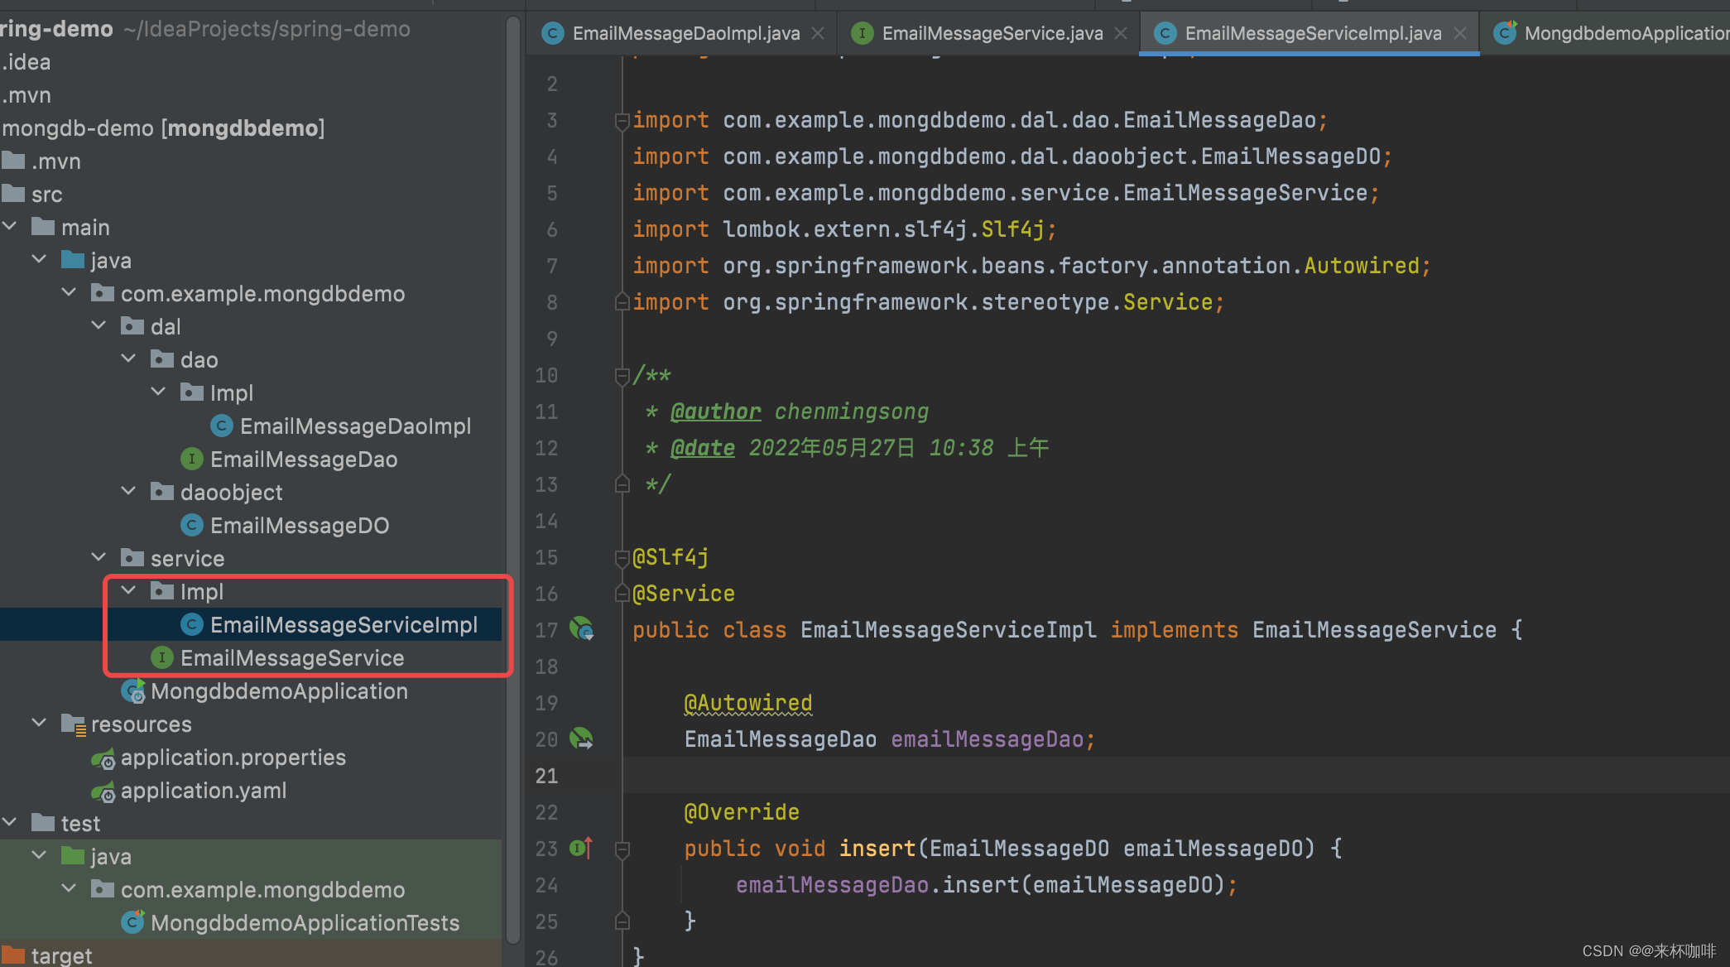
Task: Click the EmailMessageServiceImpl class icon in tree
Action: (x=191, y=625)
